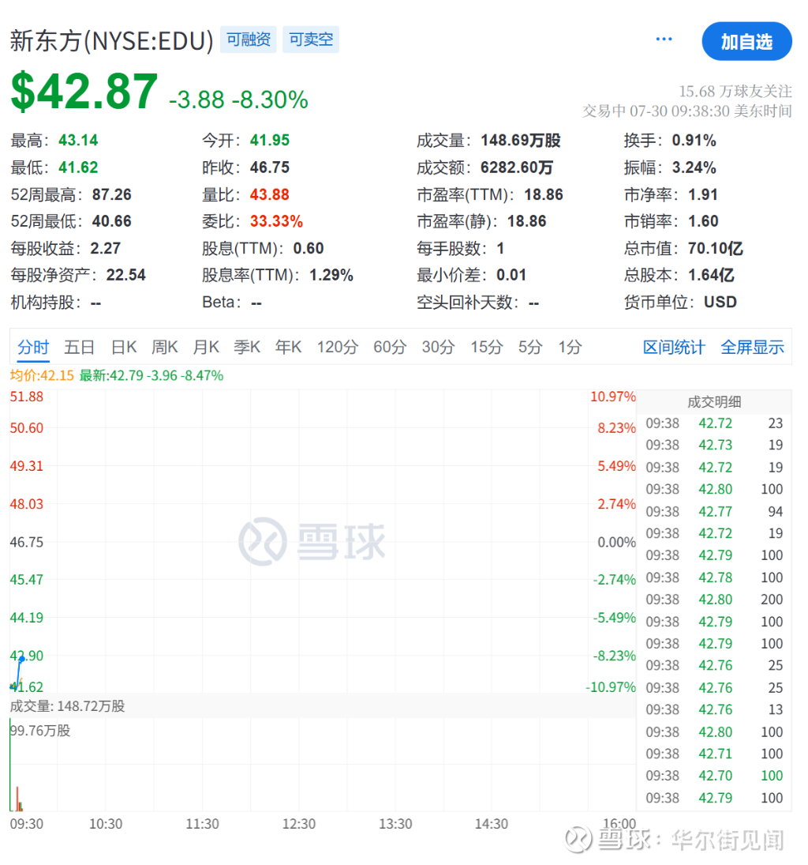
Task: Click the 51.88 price axis label
Action: pos(27,397)
